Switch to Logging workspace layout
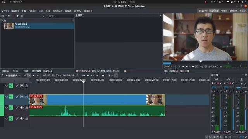 (203, 11)
